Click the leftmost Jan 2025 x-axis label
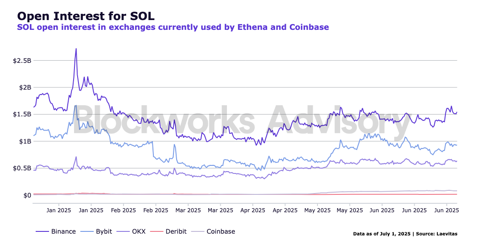This screenshot has height=243, width=486. click(x=58, y=210)
